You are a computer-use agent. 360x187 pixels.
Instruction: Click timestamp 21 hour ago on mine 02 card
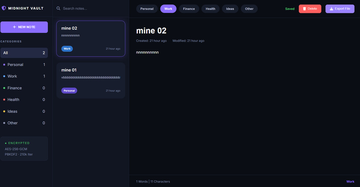tap(113, 49)
